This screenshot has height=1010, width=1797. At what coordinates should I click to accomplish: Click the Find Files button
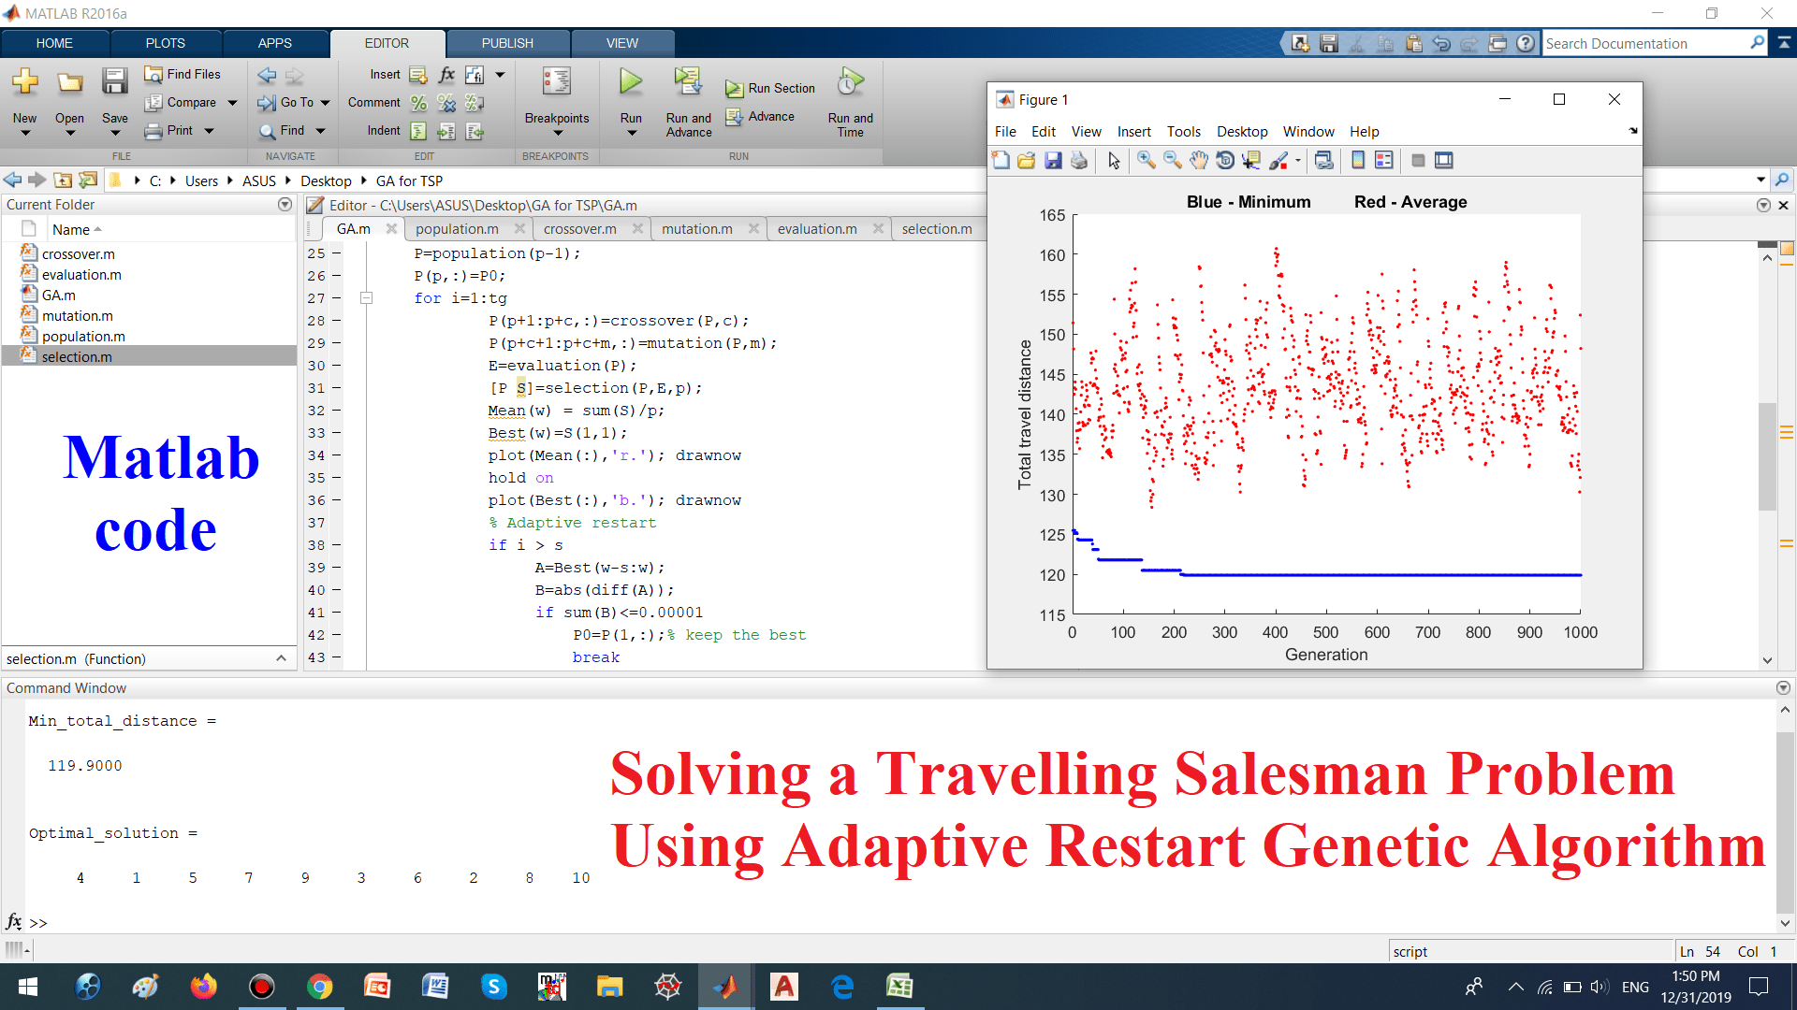(x=183, y=74)
